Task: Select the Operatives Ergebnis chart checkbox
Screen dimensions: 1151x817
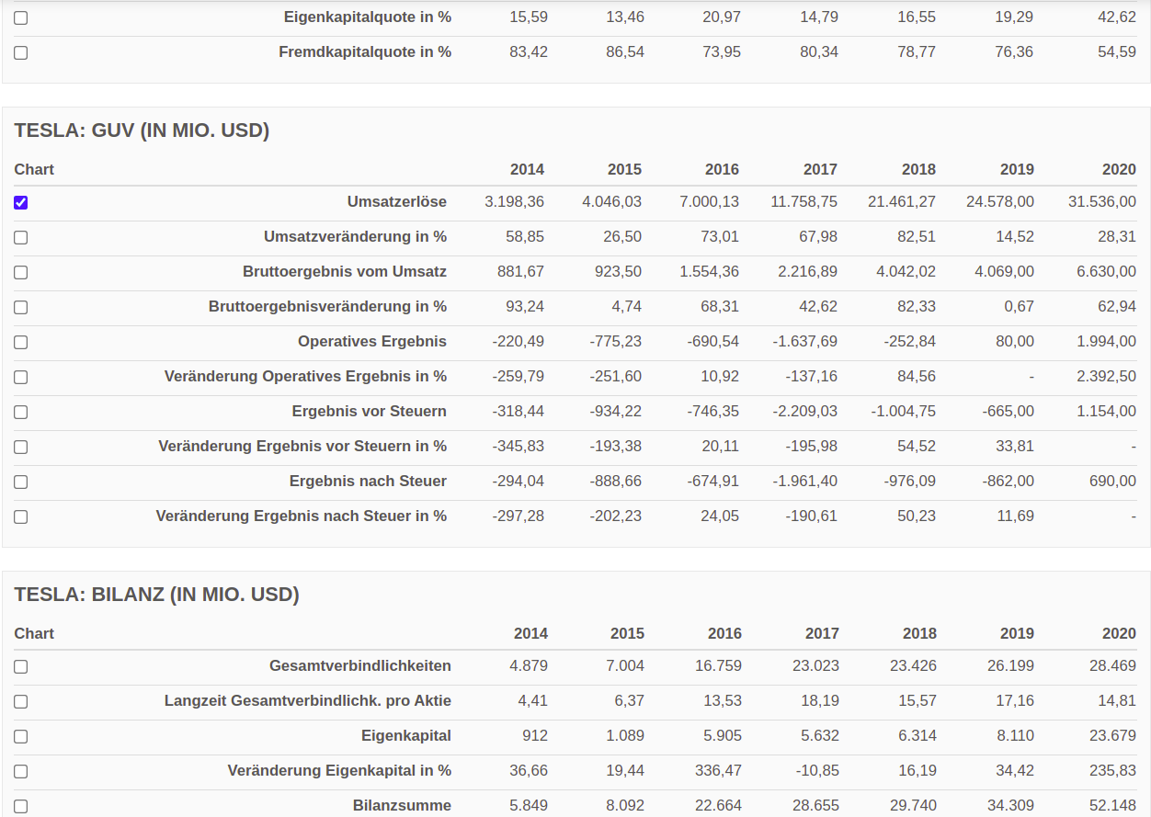Action: pyautogui.click(x=21, y=343)
